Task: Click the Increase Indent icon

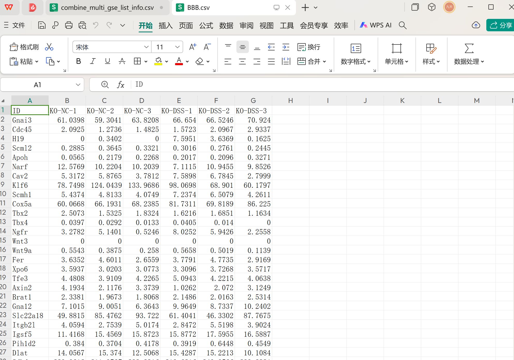Action: [x=286, y=47]
